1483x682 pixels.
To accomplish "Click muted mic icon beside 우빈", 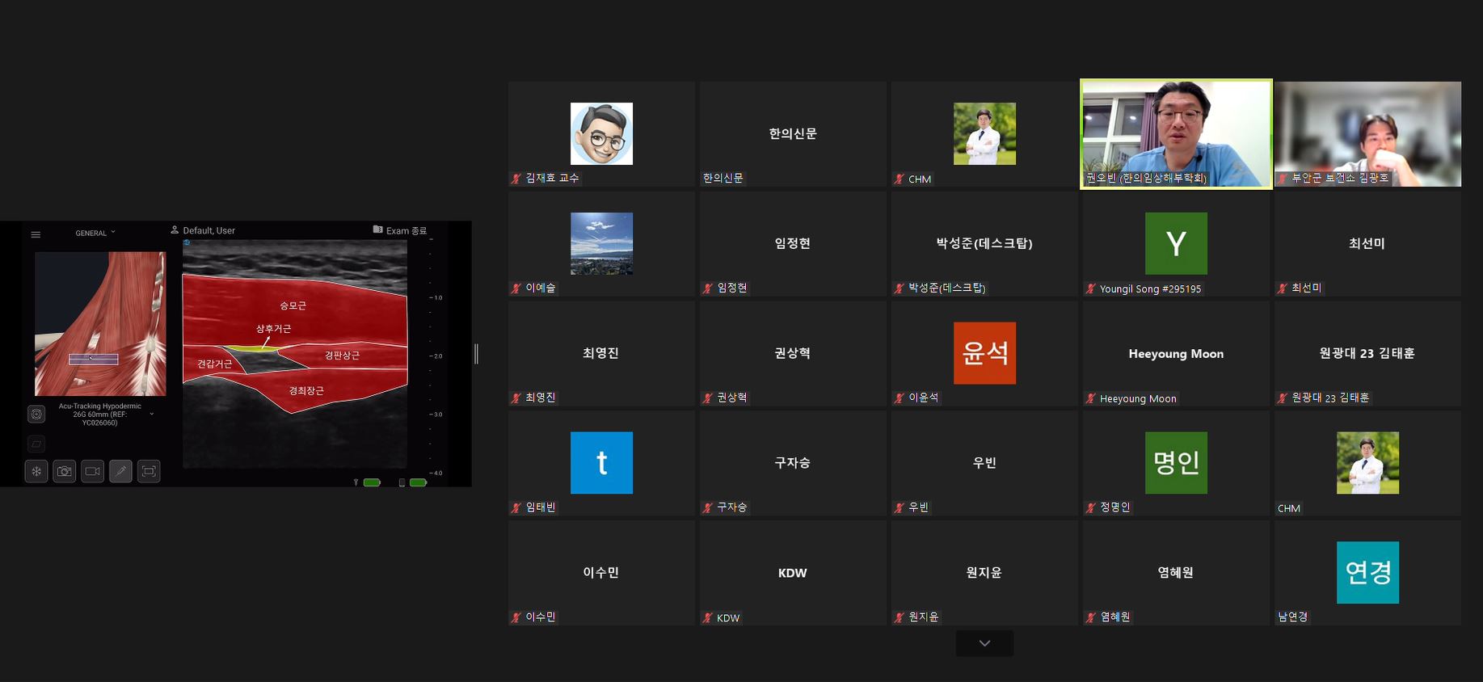I will coord(899,508).
